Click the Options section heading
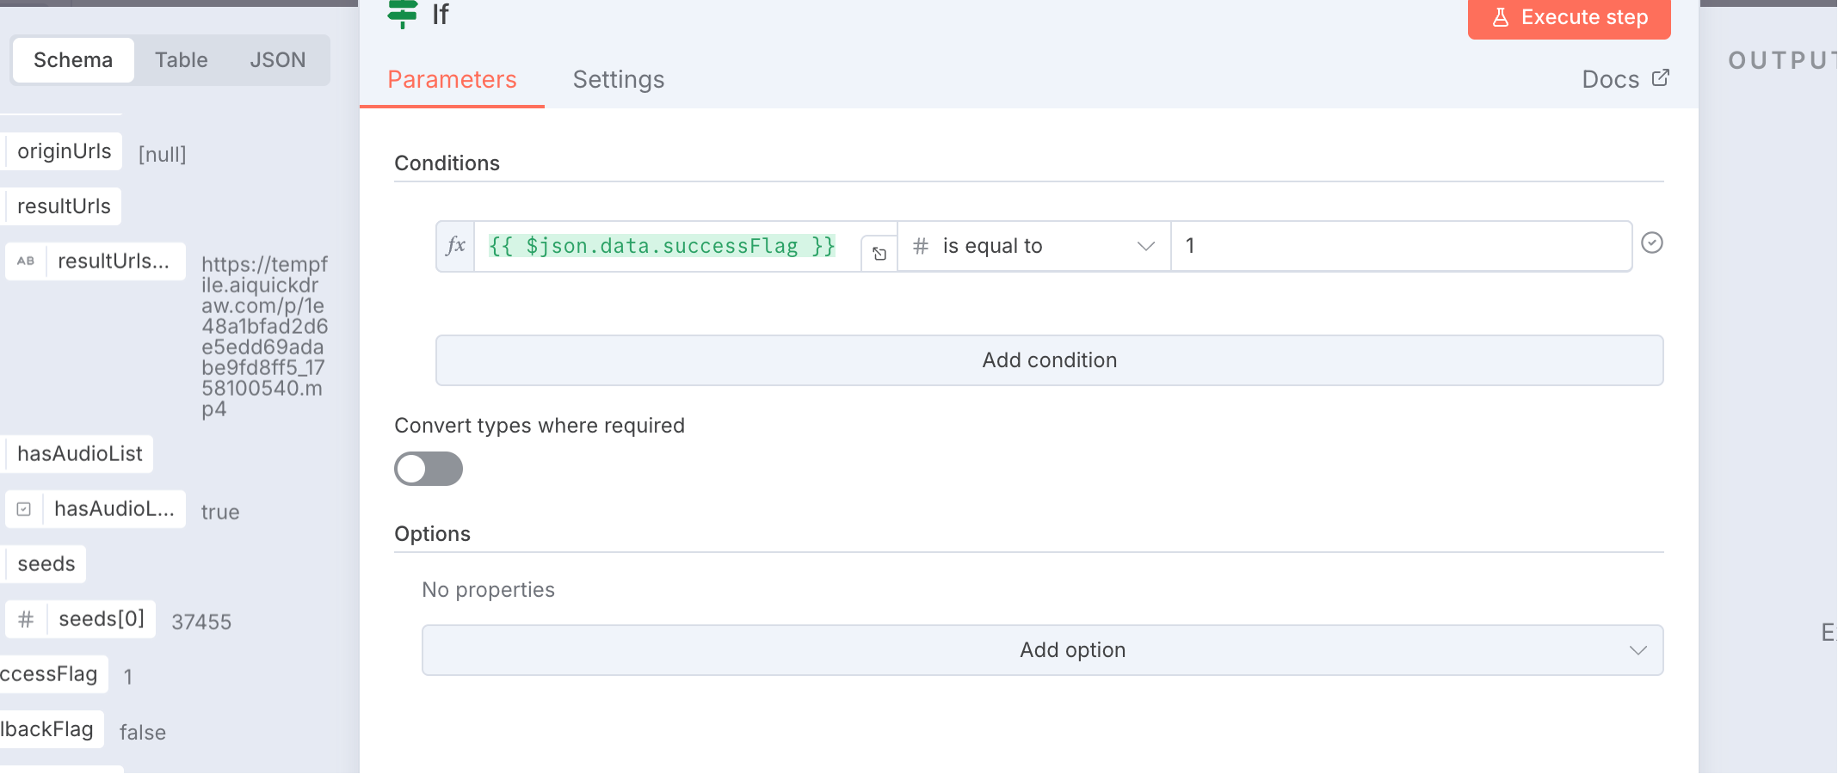 click(432, 534)
